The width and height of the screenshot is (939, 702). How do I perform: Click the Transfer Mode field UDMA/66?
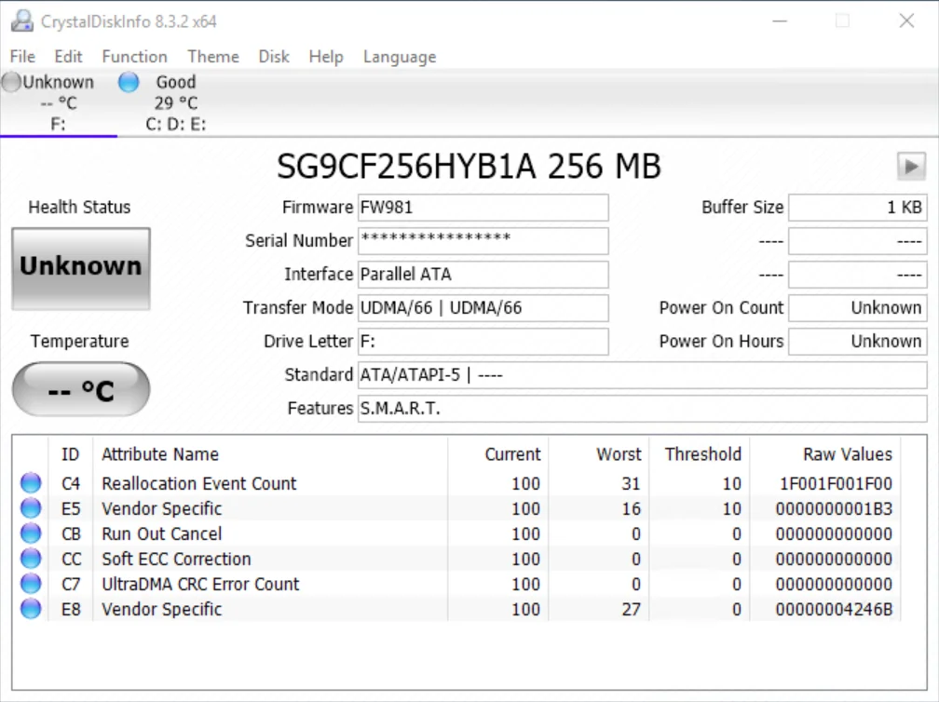[x=483, y=308]
